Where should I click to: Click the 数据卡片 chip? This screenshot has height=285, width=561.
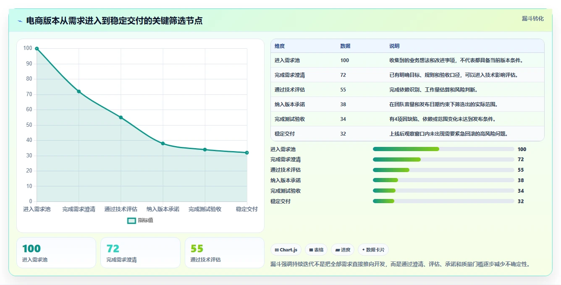pos(373,250)
